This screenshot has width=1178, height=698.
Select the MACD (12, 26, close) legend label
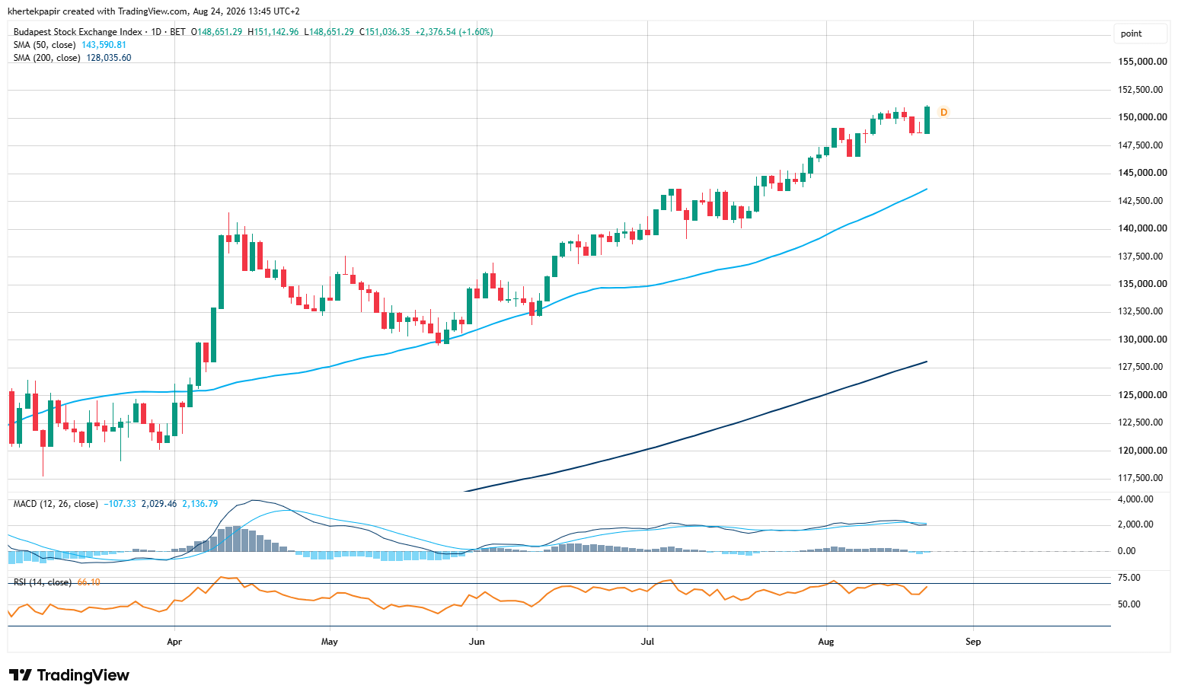coord(56,504)
